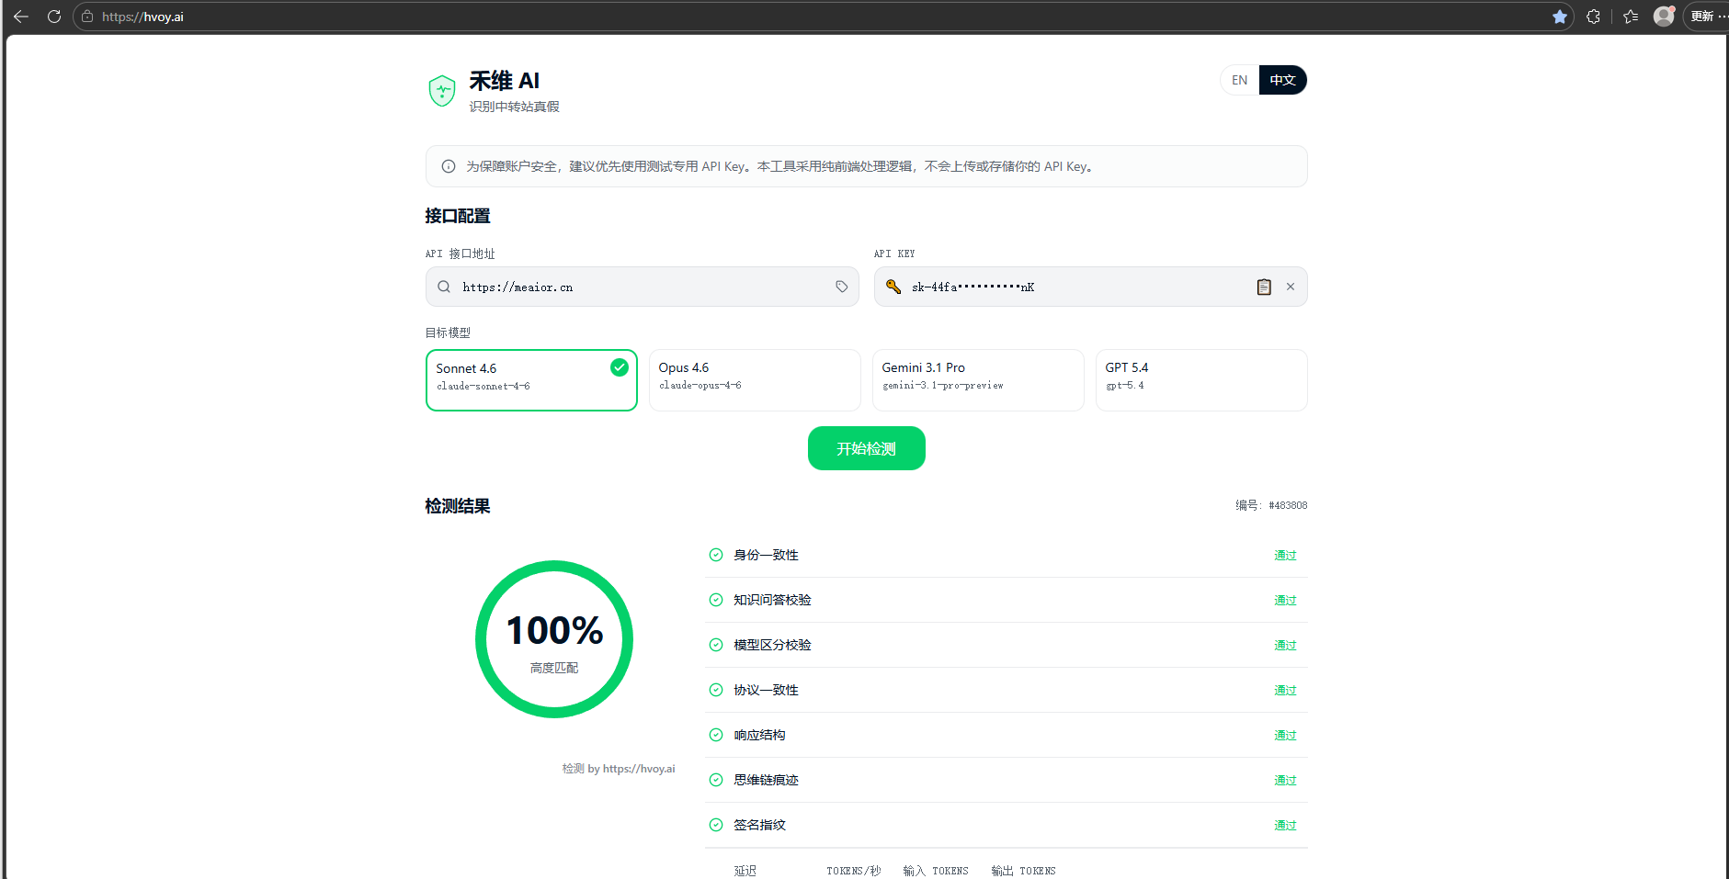Click the 开始检测 button

[x=865, y=448]
